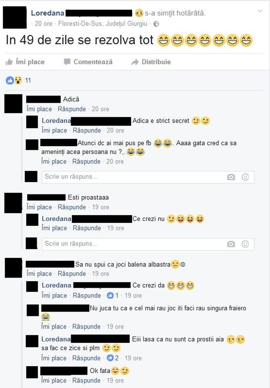The width and height of the screenshot is (270, 388).
Task: View 1 like on 'Ce crezi da' reply
Action: pyautogui.click(x=113, y=296)
